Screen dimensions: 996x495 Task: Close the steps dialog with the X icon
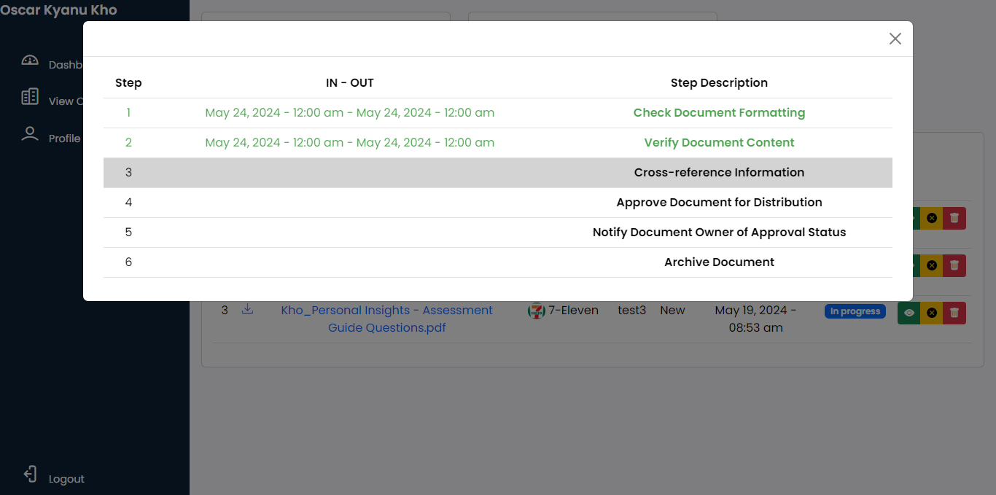pyautogui.click(x=895, y=39)
